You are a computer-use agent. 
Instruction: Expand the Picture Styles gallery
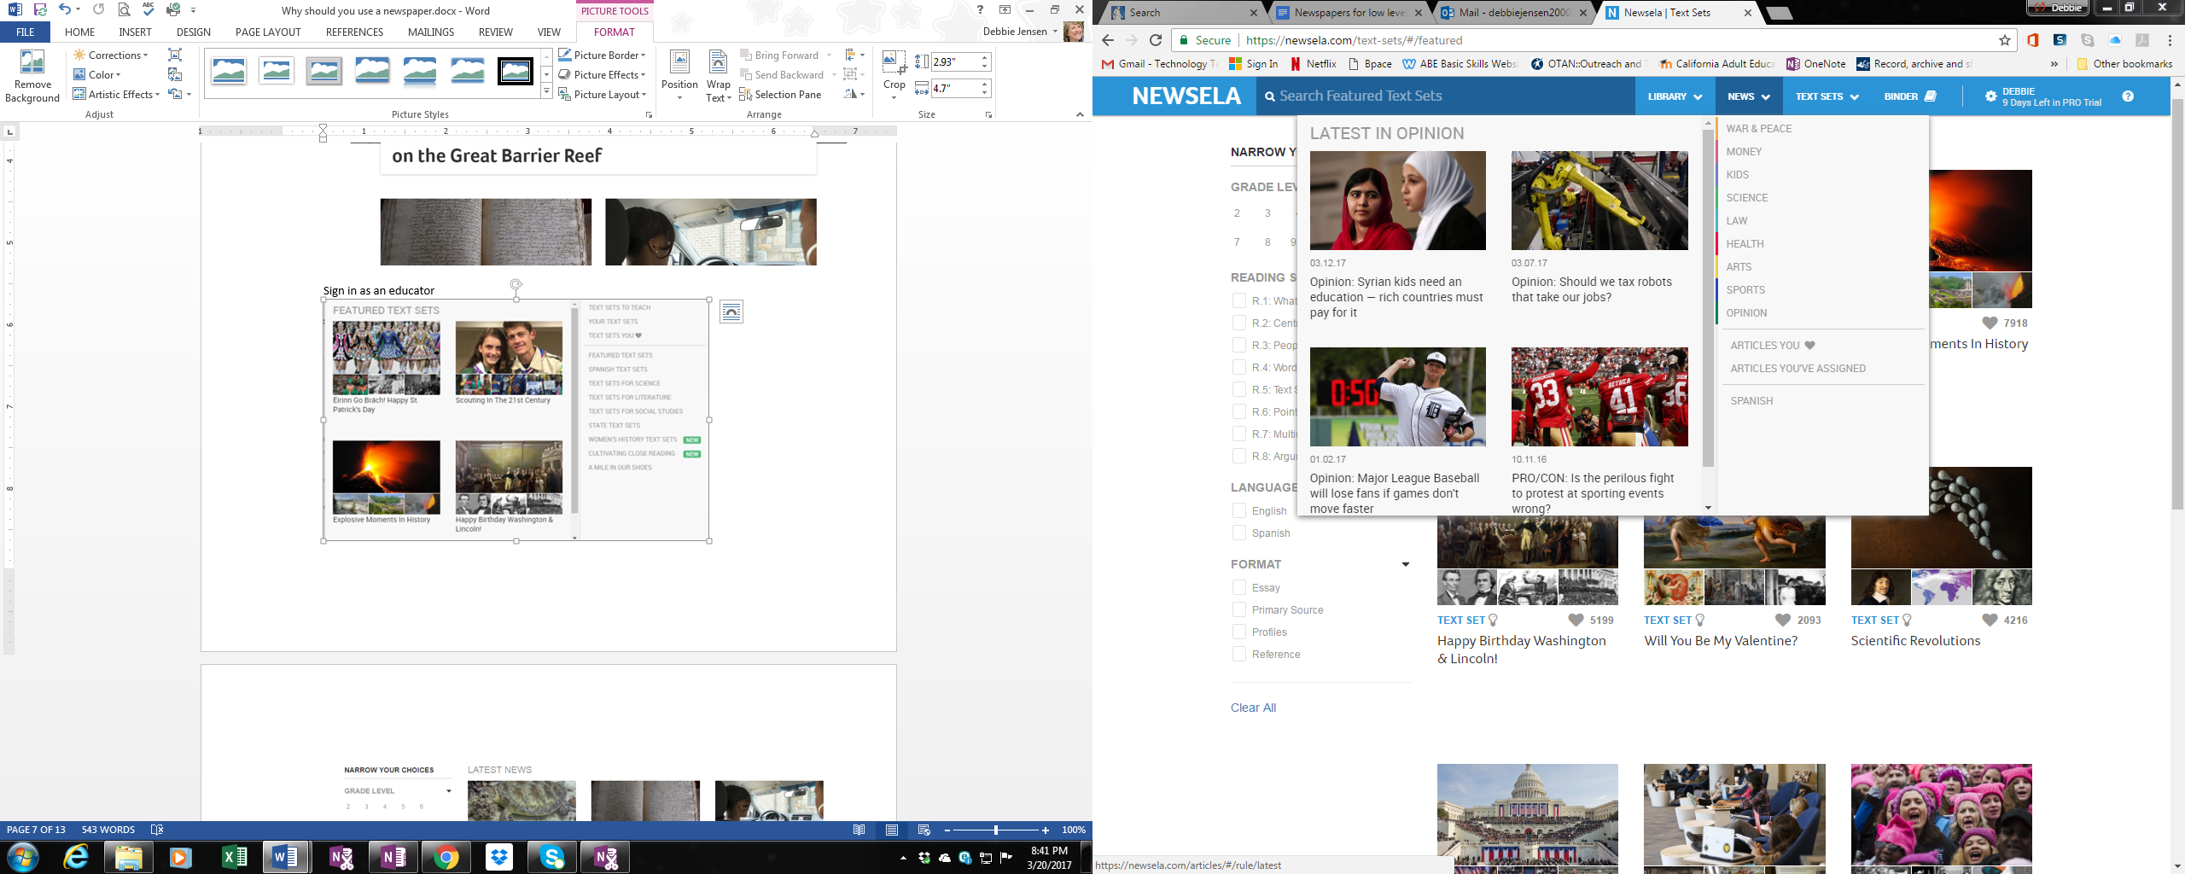click(546, 91)
